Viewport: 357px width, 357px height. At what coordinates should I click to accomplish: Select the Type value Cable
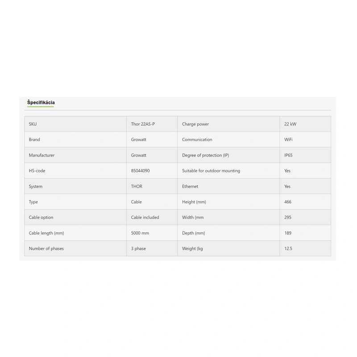(137, 202)
